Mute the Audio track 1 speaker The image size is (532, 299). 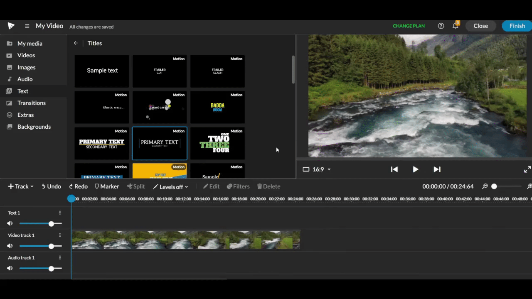tap(10, 268)
